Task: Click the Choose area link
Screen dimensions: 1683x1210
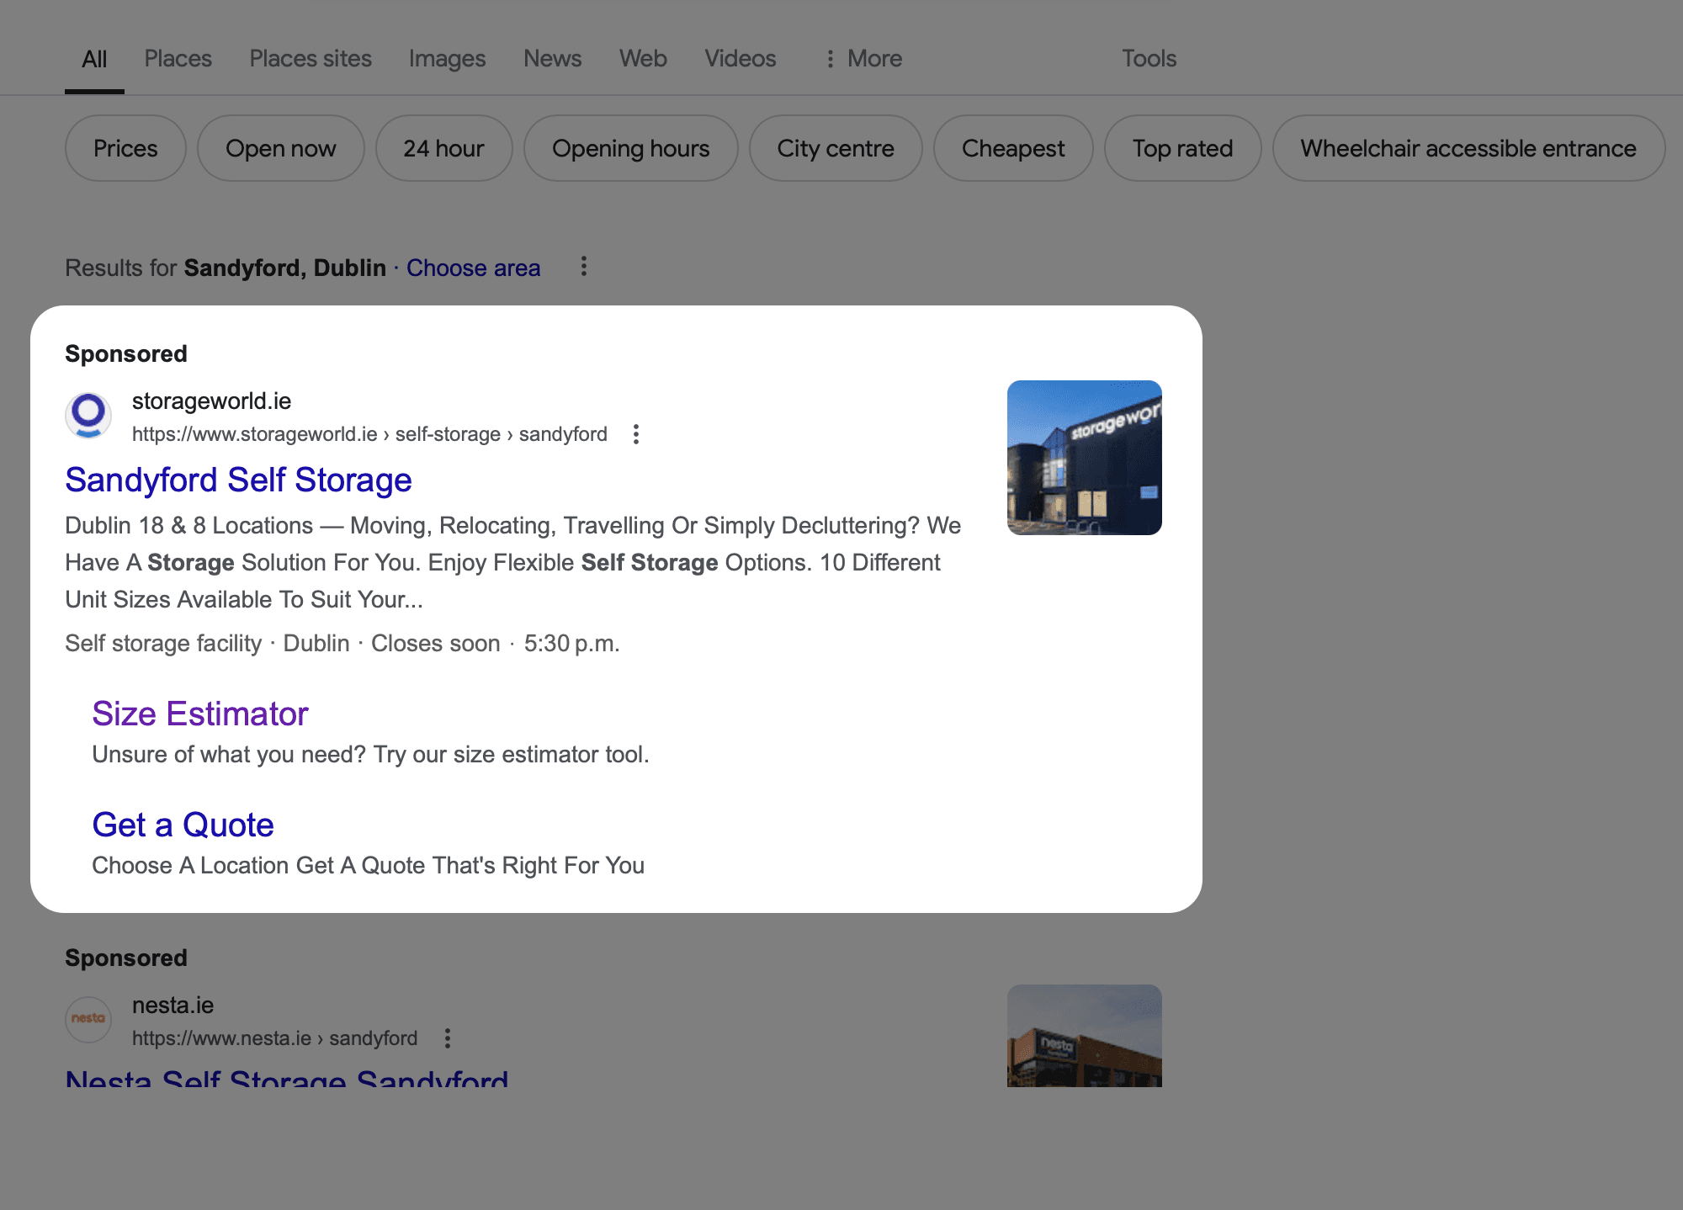Action: tap(473, 268)
